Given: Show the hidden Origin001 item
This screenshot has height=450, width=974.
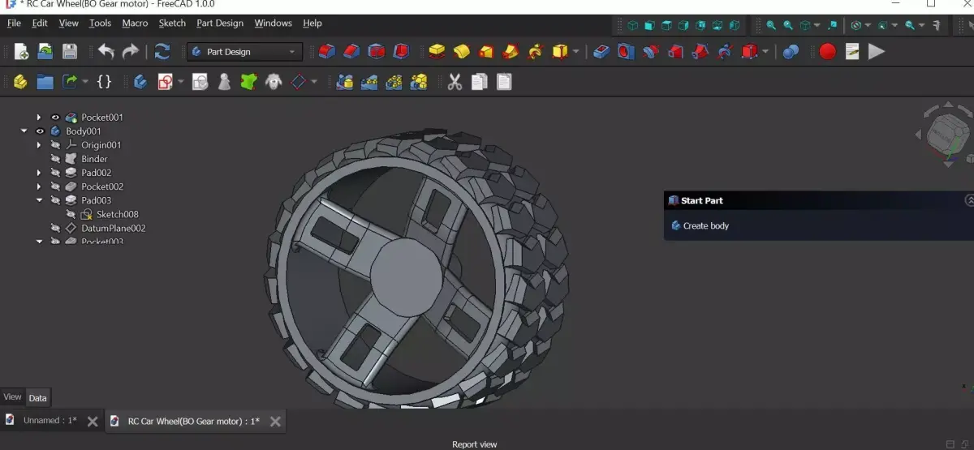Looking at the screenshot, I should point(55,145).
